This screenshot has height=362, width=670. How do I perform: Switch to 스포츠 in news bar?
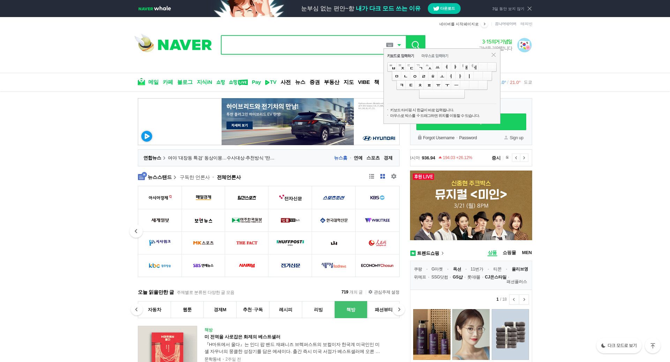click(373, 158)
